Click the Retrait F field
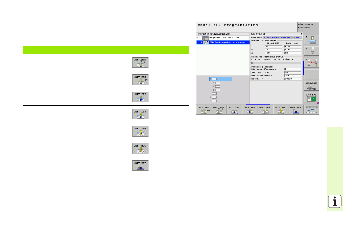The width and height of the screenshot is (343, 242). pyautogui.click(x=293, y=79)
